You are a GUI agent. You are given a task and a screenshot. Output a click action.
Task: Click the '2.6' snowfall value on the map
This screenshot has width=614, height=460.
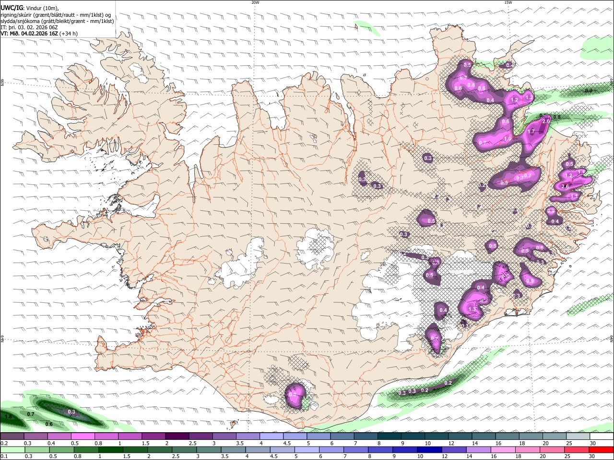point(565,186)
